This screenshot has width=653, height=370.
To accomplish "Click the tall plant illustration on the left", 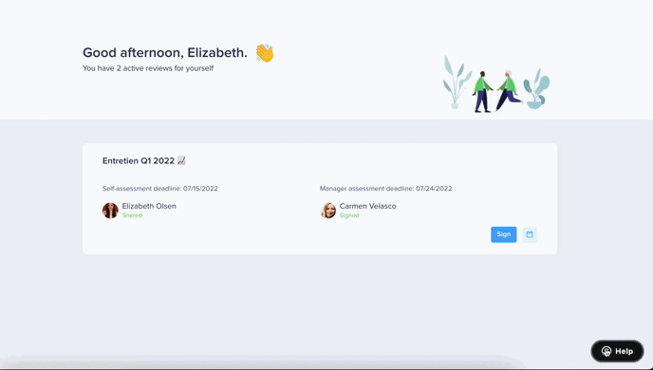I will click(457, 82).
